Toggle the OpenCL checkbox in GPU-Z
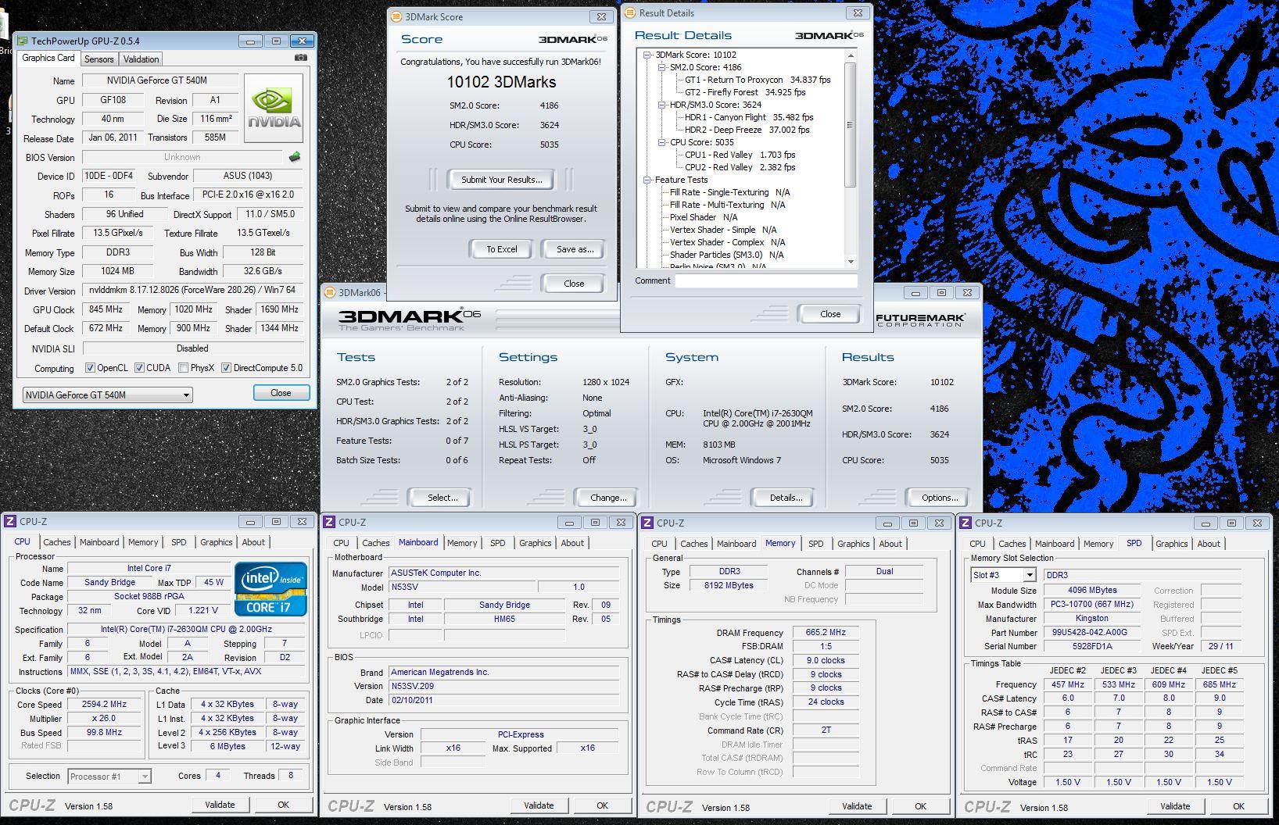This screenshot has height=825, width=1279. coord(90,368)
